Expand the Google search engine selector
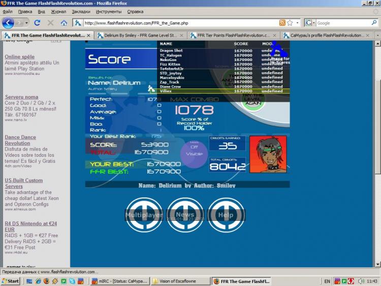 311,23
